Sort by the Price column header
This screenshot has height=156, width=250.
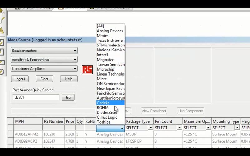coord(70,121)
